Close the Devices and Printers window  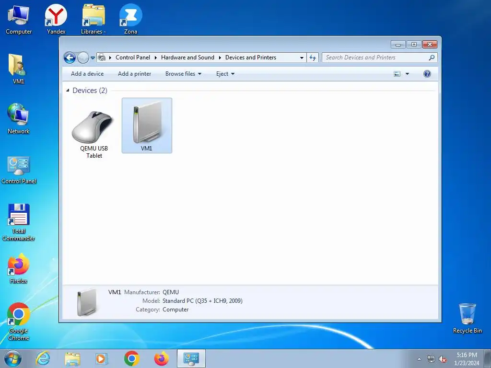pyautogui.click(x=430, y=45)
